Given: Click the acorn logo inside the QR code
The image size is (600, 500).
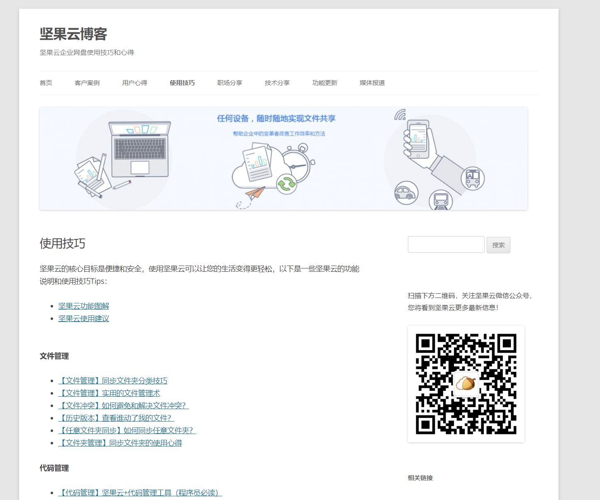Looking at the screenshot, I should pyautogui.click(x=466, y=383).
